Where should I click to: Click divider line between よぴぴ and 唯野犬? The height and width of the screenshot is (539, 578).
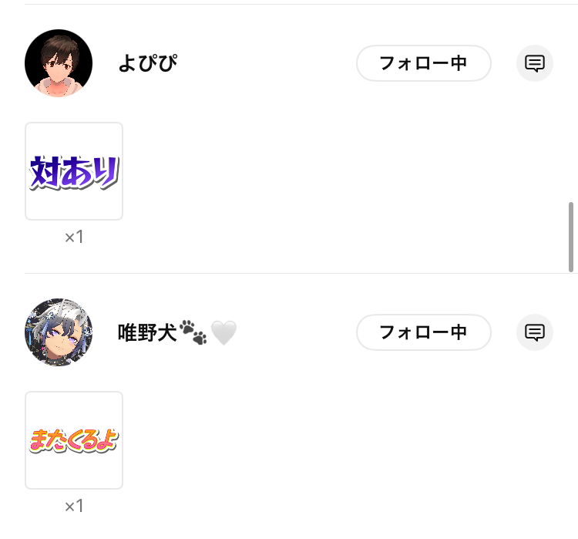[297, 274]
